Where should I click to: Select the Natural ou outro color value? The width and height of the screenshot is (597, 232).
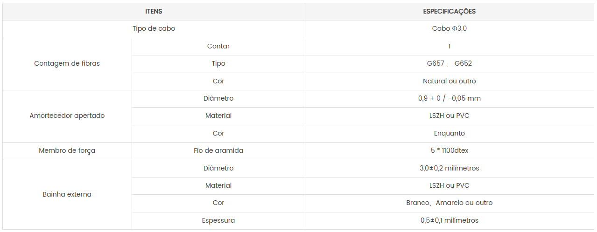click(x=449, y=81)
